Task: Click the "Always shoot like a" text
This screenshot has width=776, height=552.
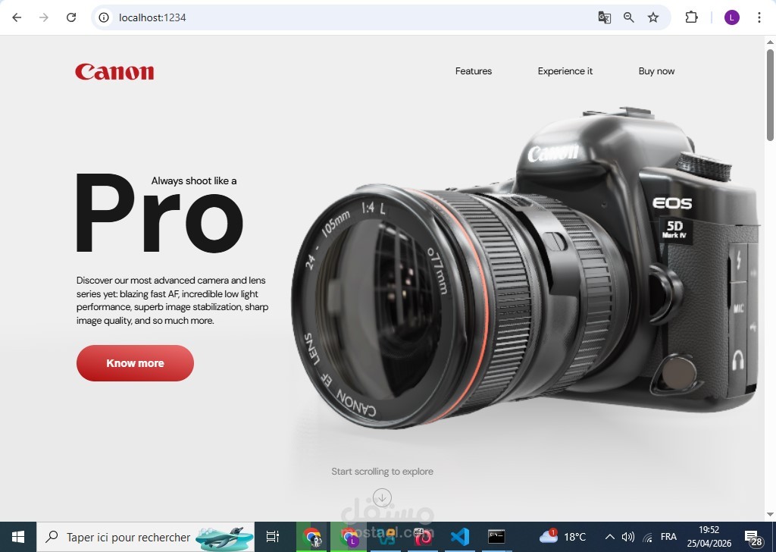Action: [194, 180]
